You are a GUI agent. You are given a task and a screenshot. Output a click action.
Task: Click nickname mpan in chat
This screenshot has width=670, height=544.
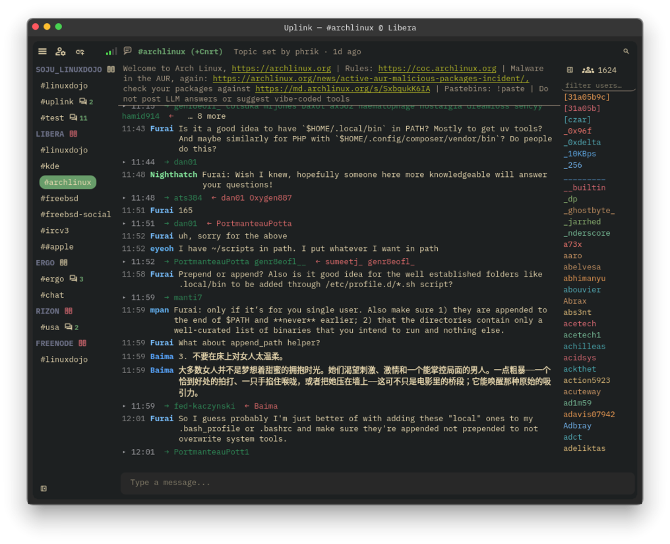click(160, 310)
